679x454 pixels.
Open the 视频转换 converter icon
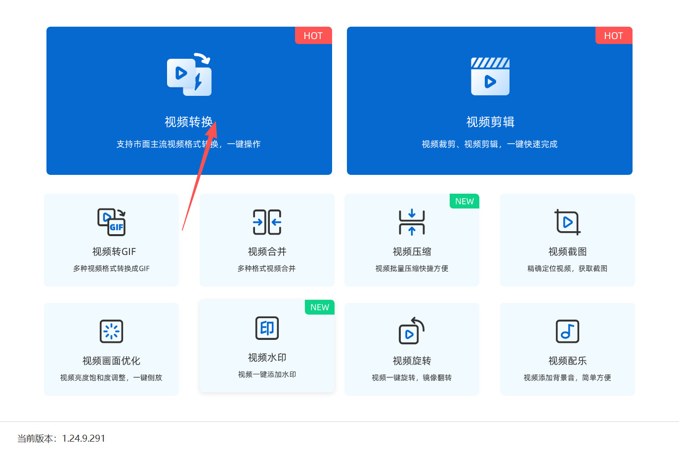coord(189,74)
